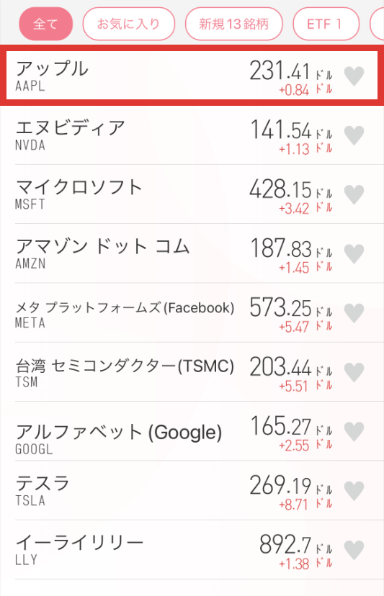Tap the heart beside TSMC

pos(354,372)
